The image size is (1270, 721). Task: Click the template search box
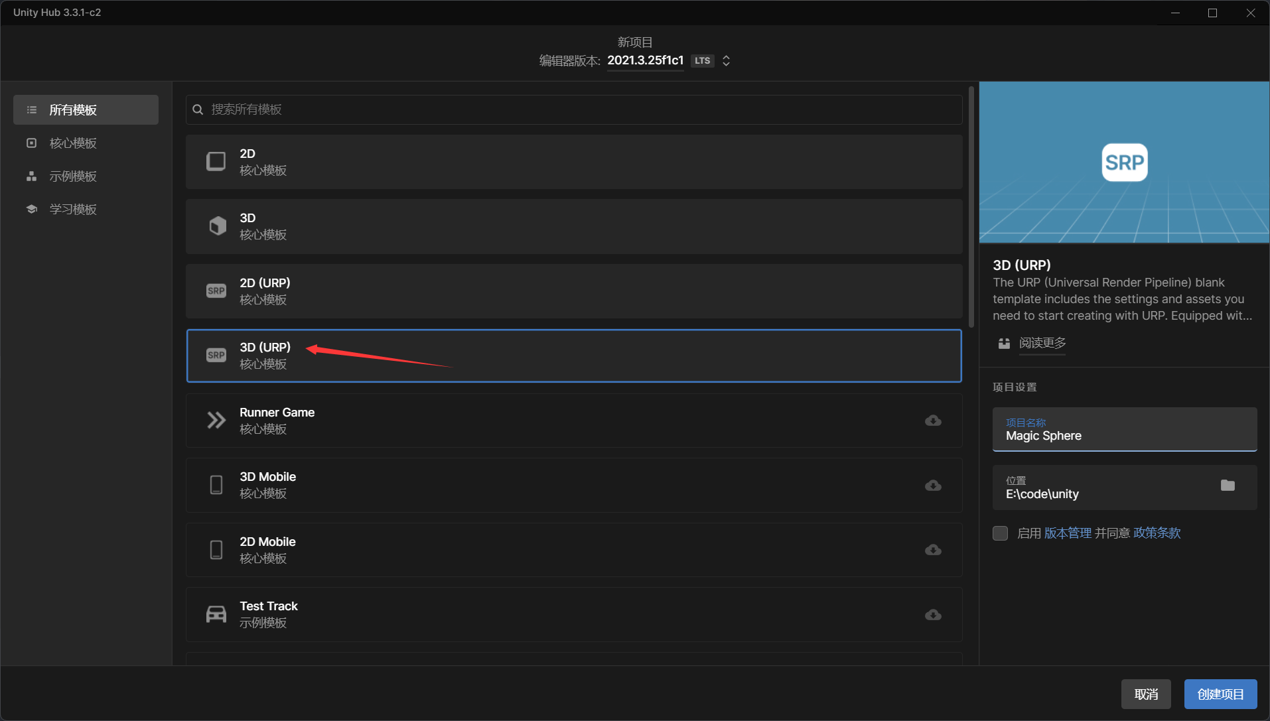coord(574,109)
